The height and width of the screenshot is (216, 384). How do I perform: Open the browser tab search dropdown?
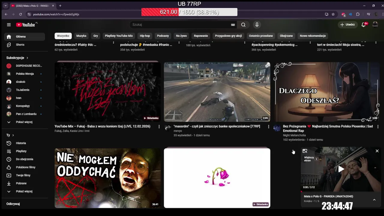5,6
